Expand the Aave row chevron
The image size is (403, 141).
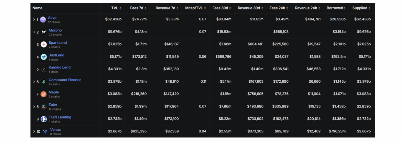point(34,20)
